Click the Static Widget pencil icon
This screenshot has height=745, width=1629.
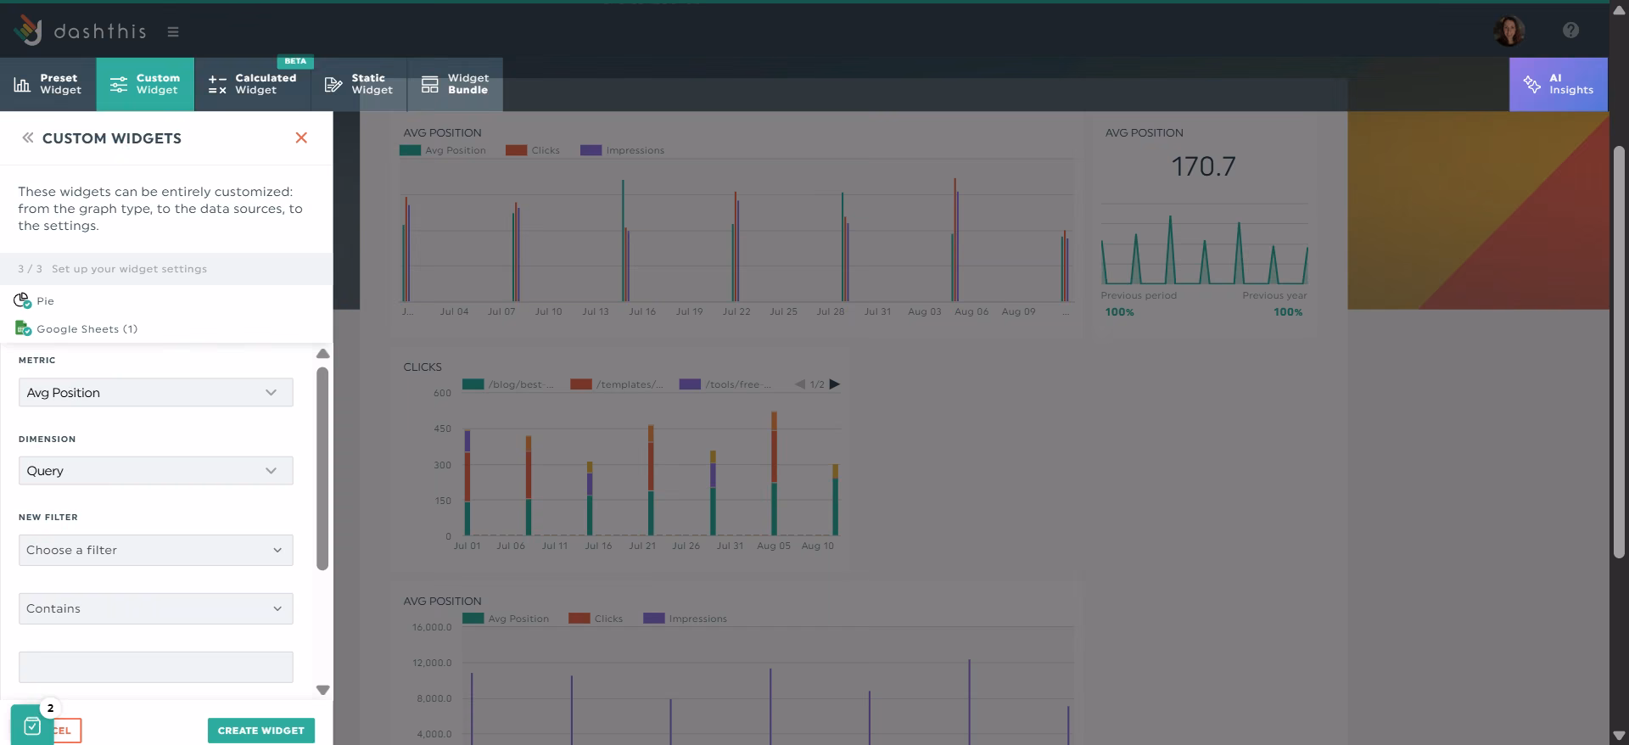333,84
